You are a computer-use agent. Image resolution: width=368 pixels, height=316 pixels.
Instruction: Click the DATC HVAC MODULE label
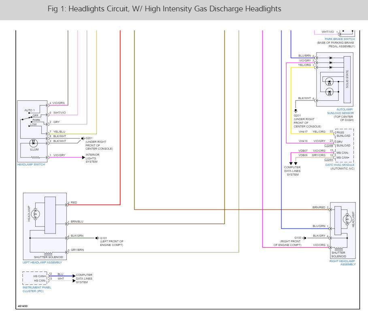[x=340, y=165]
